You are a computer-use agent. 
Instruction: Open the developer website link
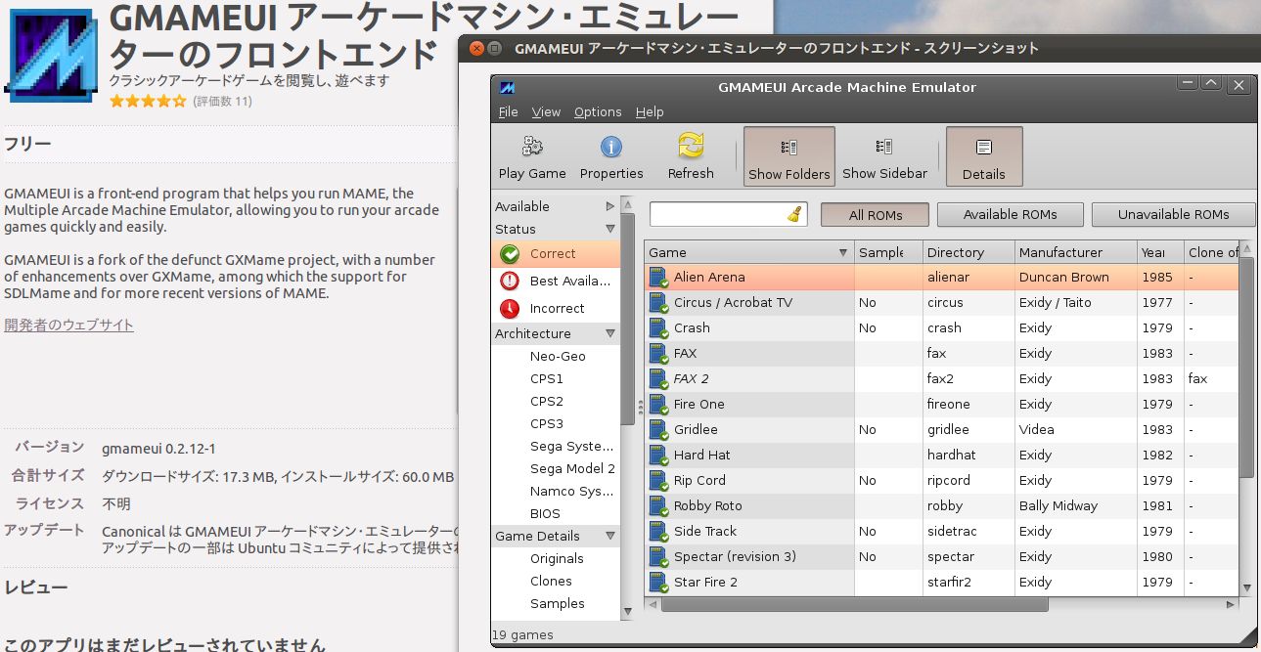pyautogui.click(x=69, y=325)
